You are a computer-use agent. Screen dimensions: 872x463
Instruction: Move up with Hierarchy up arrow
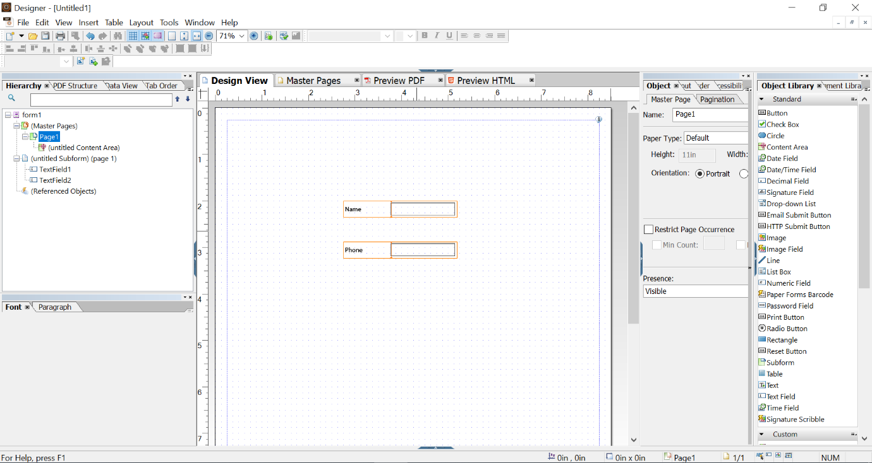[178, 99]
